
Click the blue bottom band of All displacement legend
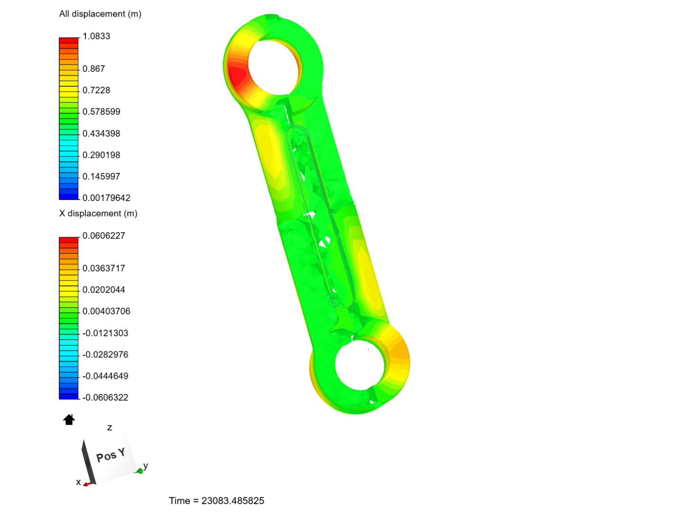[x=69, y=196]
